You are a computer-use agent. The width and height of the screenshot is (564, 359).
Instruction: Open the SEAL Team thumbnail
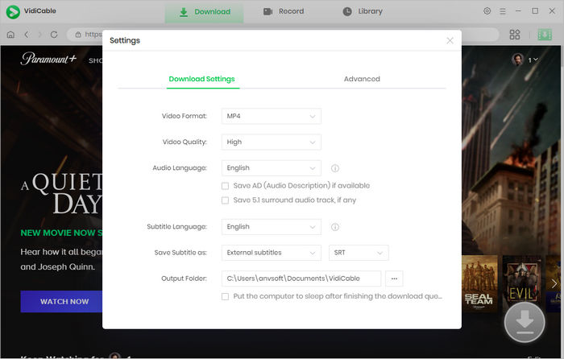[480, 283]
